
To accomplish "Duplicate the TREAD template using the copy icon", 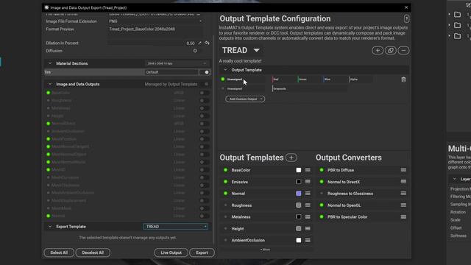I will pyautogui.click(x=391, y=51).
